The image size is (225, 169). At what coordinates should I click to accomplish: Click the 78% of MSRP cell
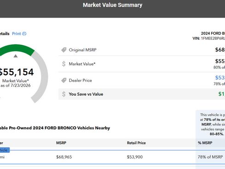point(210,157)
